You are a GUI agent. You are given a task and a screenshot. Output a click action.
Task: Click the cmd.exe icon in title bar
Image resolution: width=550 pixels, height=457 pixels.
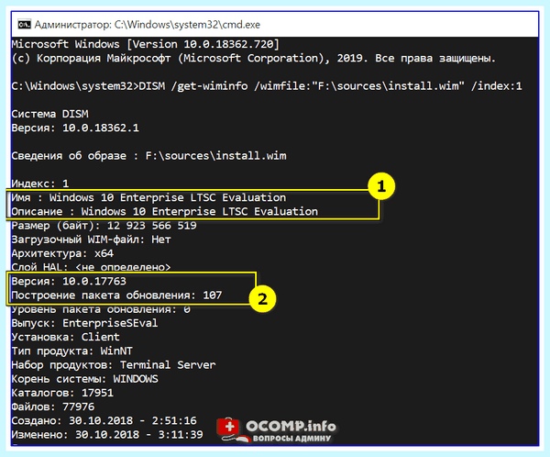24,25
